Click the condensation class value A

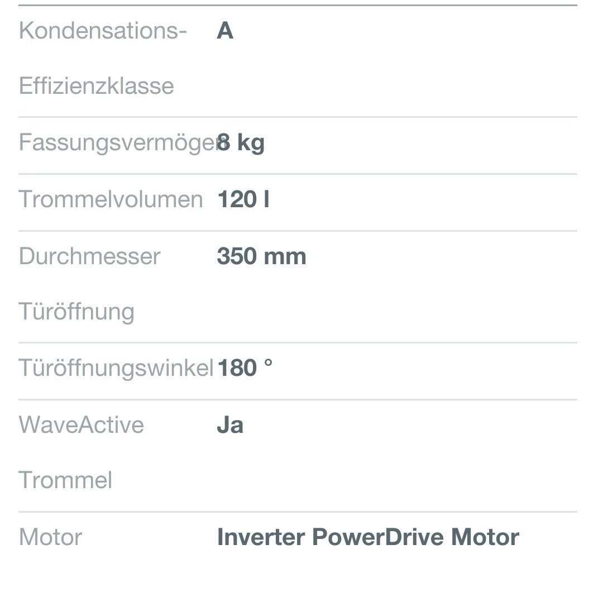click(224, 31)
